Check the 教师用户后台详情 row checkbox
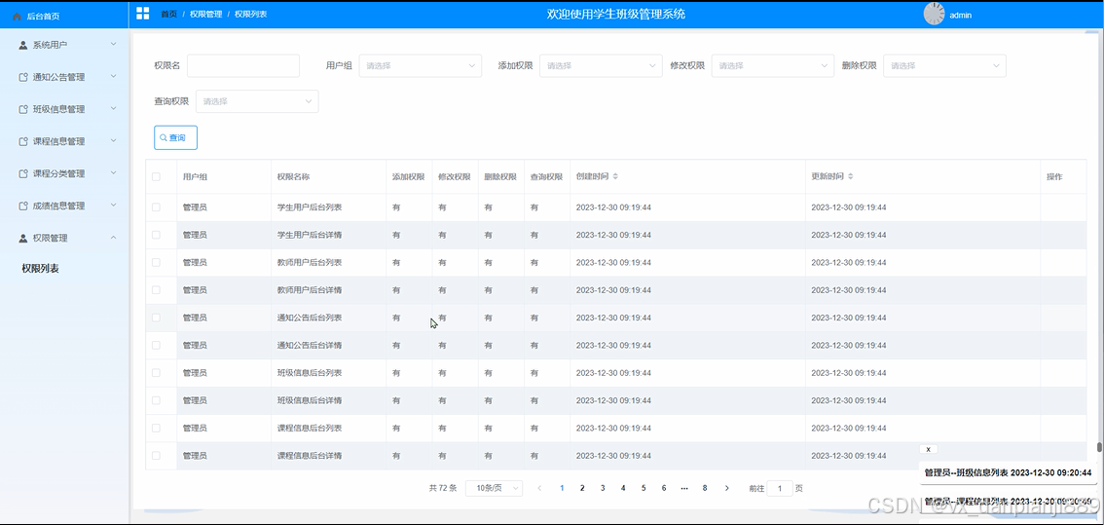 157,289
